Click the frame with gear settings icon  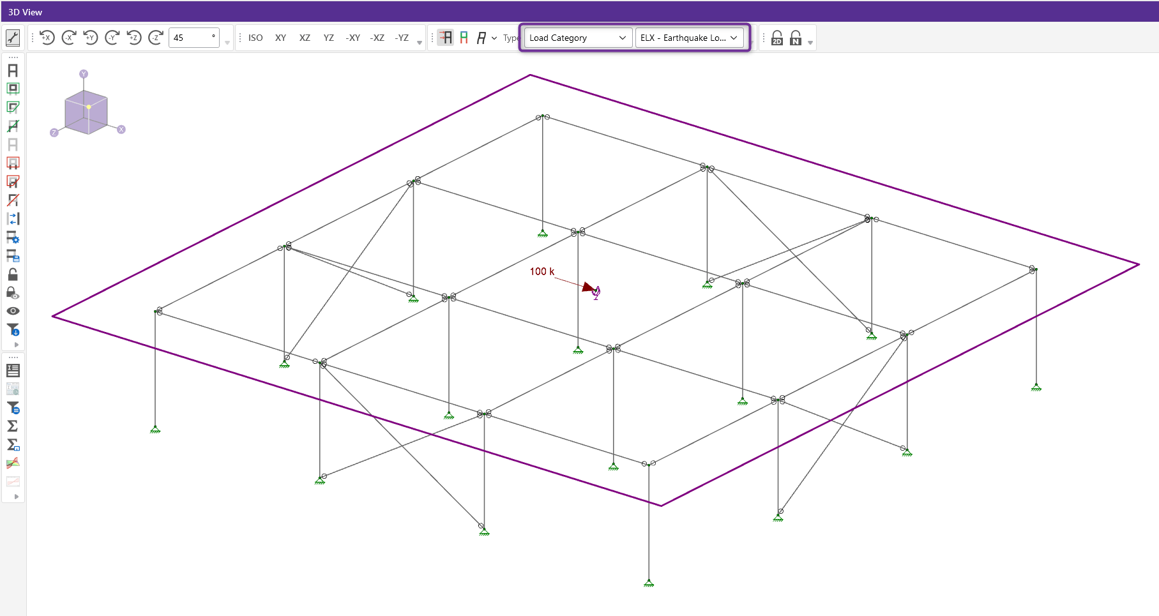13,237
